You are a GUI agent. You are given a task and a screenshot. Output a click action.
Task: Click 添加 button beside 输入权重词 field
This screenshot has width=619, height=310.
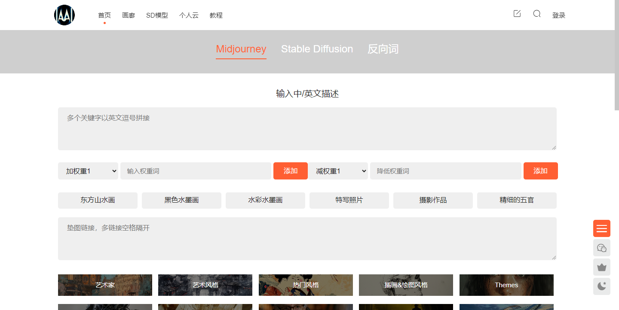click(x=291, y=171)
